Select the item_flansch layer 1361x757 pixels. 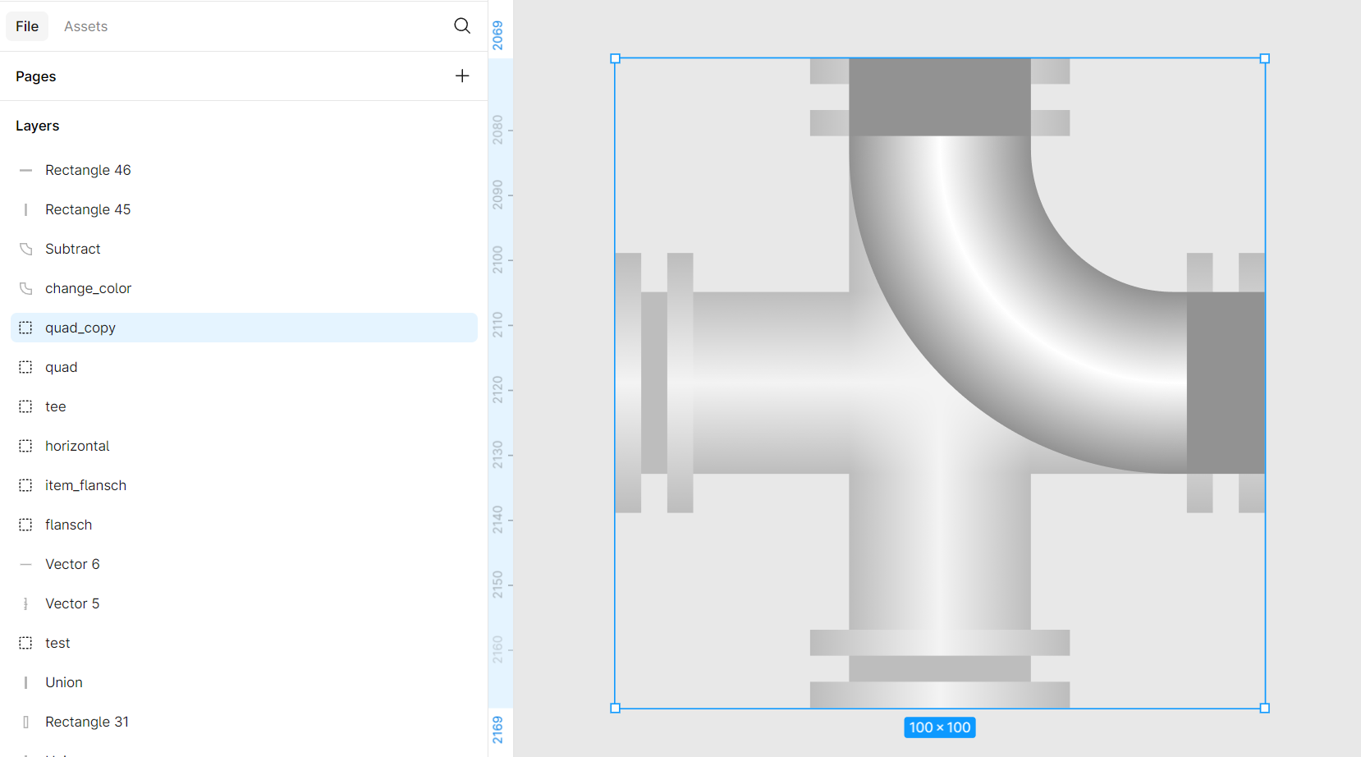(85, 485)
